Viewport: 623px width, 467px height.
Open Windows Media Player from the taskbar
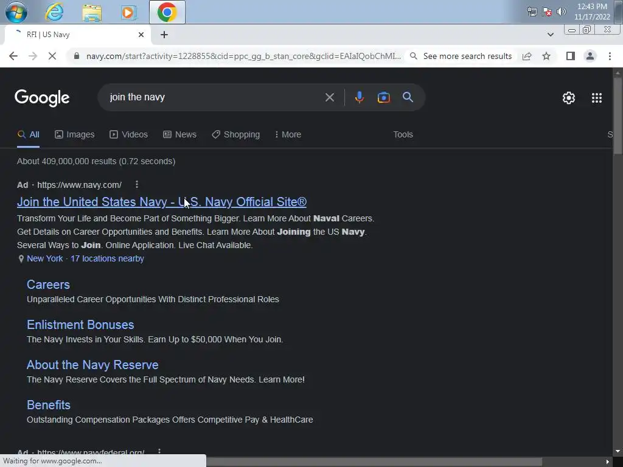point(128,12)
